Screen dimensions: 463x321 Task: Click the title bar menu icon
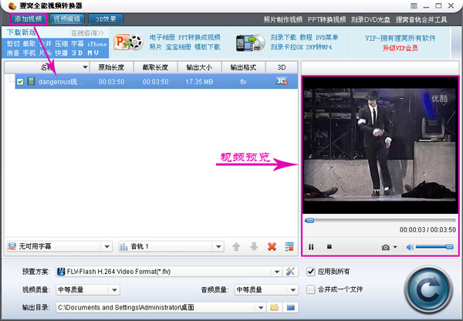coord(414,5)
